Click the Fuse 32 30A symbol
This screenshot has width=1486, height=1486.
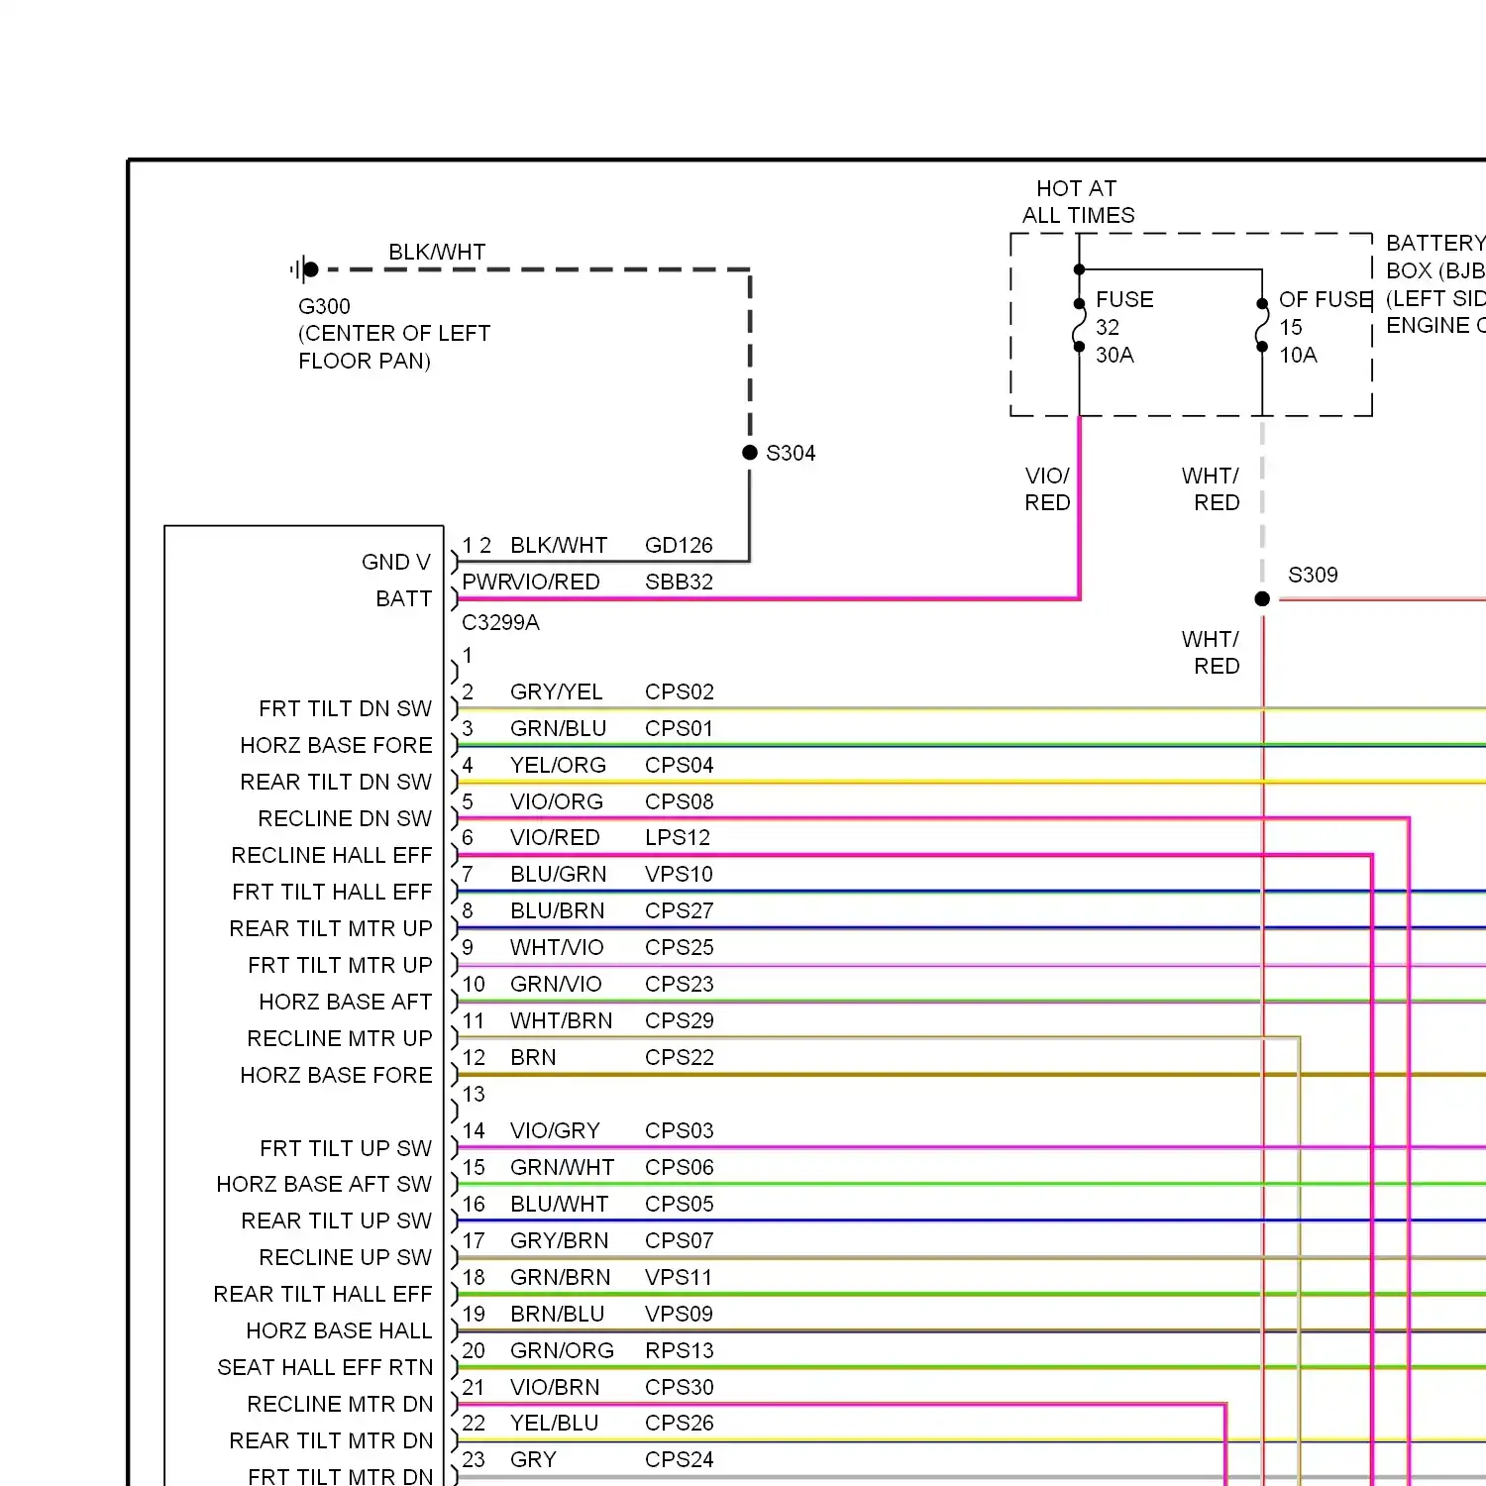(1079, 326)
